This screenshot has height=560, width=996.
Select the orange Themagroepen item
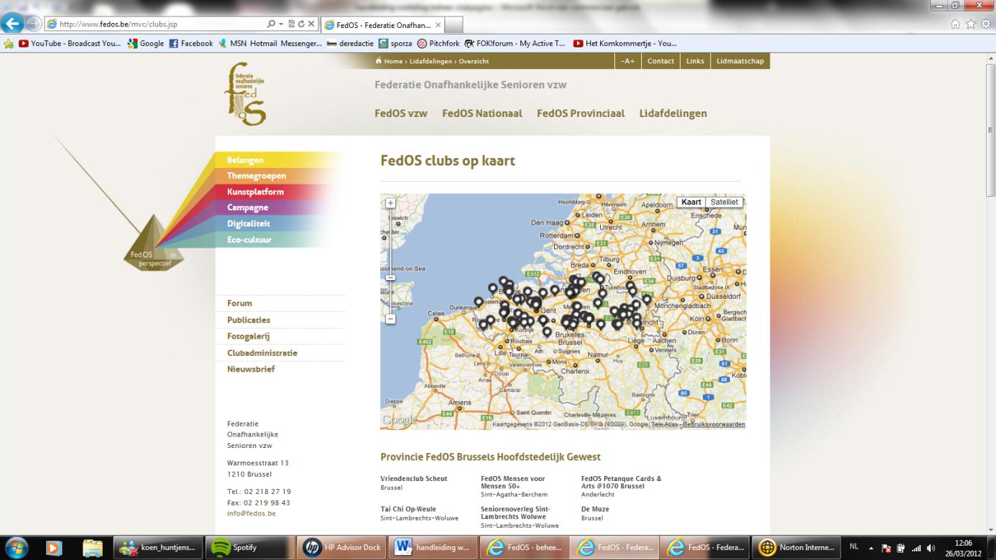(x=257, y=176)
